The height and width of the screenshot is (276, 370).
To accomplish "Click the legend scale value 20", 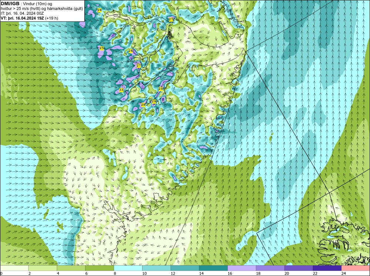I will [x=287, y=273].
